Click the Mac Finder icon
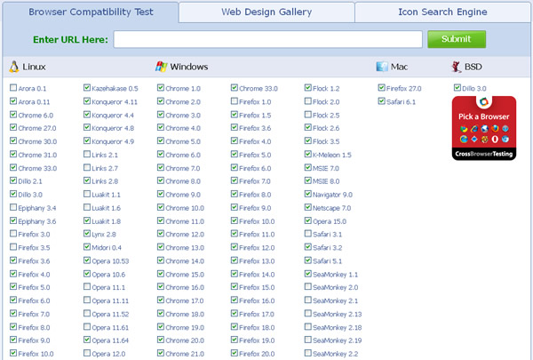The height and width of the screenshot is (360, 533). click(382, 67)
